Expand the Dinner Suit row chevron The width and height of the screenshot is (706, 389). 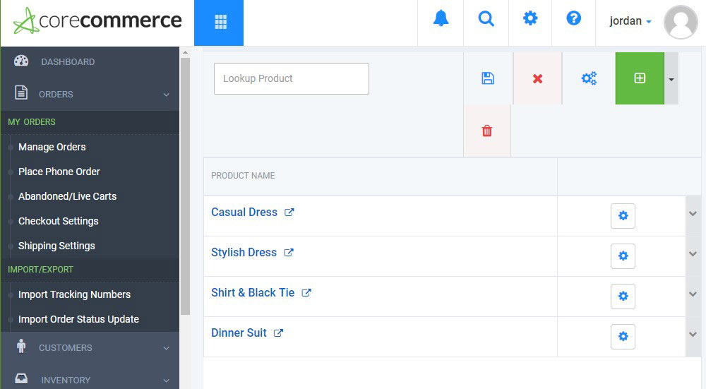click(x=693, y=334)
